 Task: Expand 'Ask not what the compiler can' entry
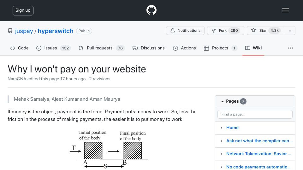click(x=222, y=141)
